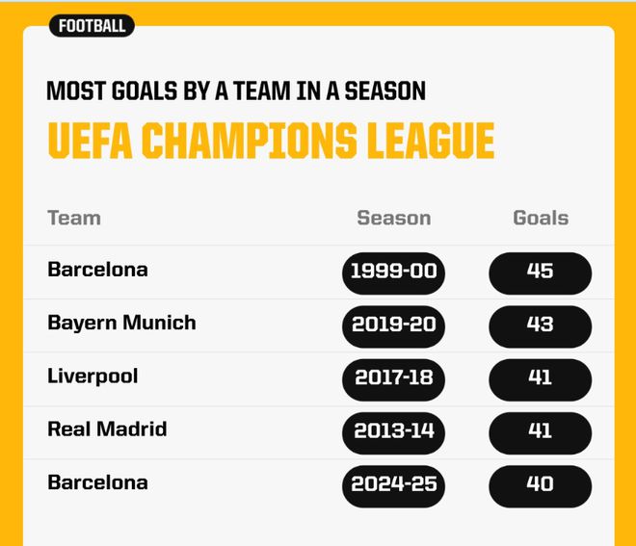Sort by the Team column header

74,218
